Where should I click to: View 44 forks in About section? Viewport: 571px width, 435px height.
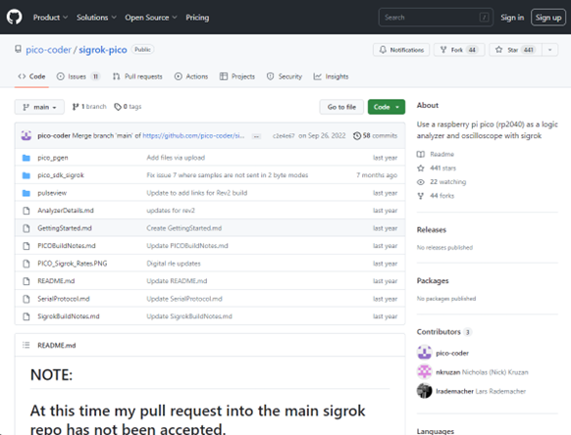pos(436,196)
